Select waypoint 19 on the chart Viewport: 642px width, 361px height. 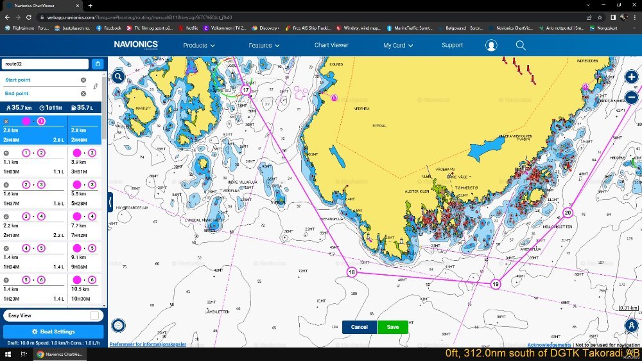click(x=496, y=284)
